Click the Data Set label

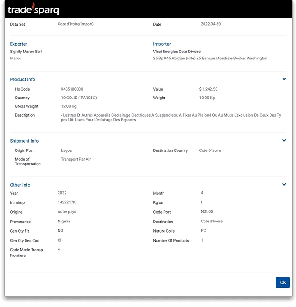pyautogui.click(x=18, y=24)
